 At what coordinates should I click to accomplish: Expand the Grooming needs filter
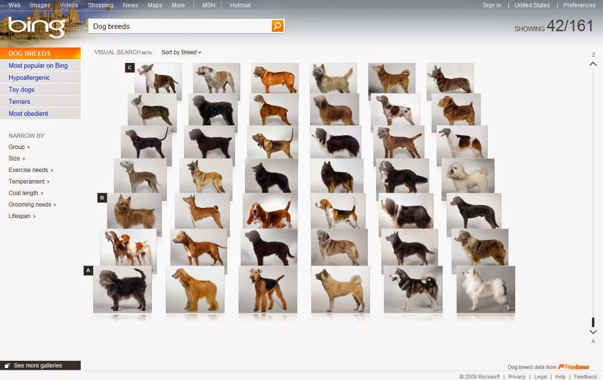click(x=33, y=205)
